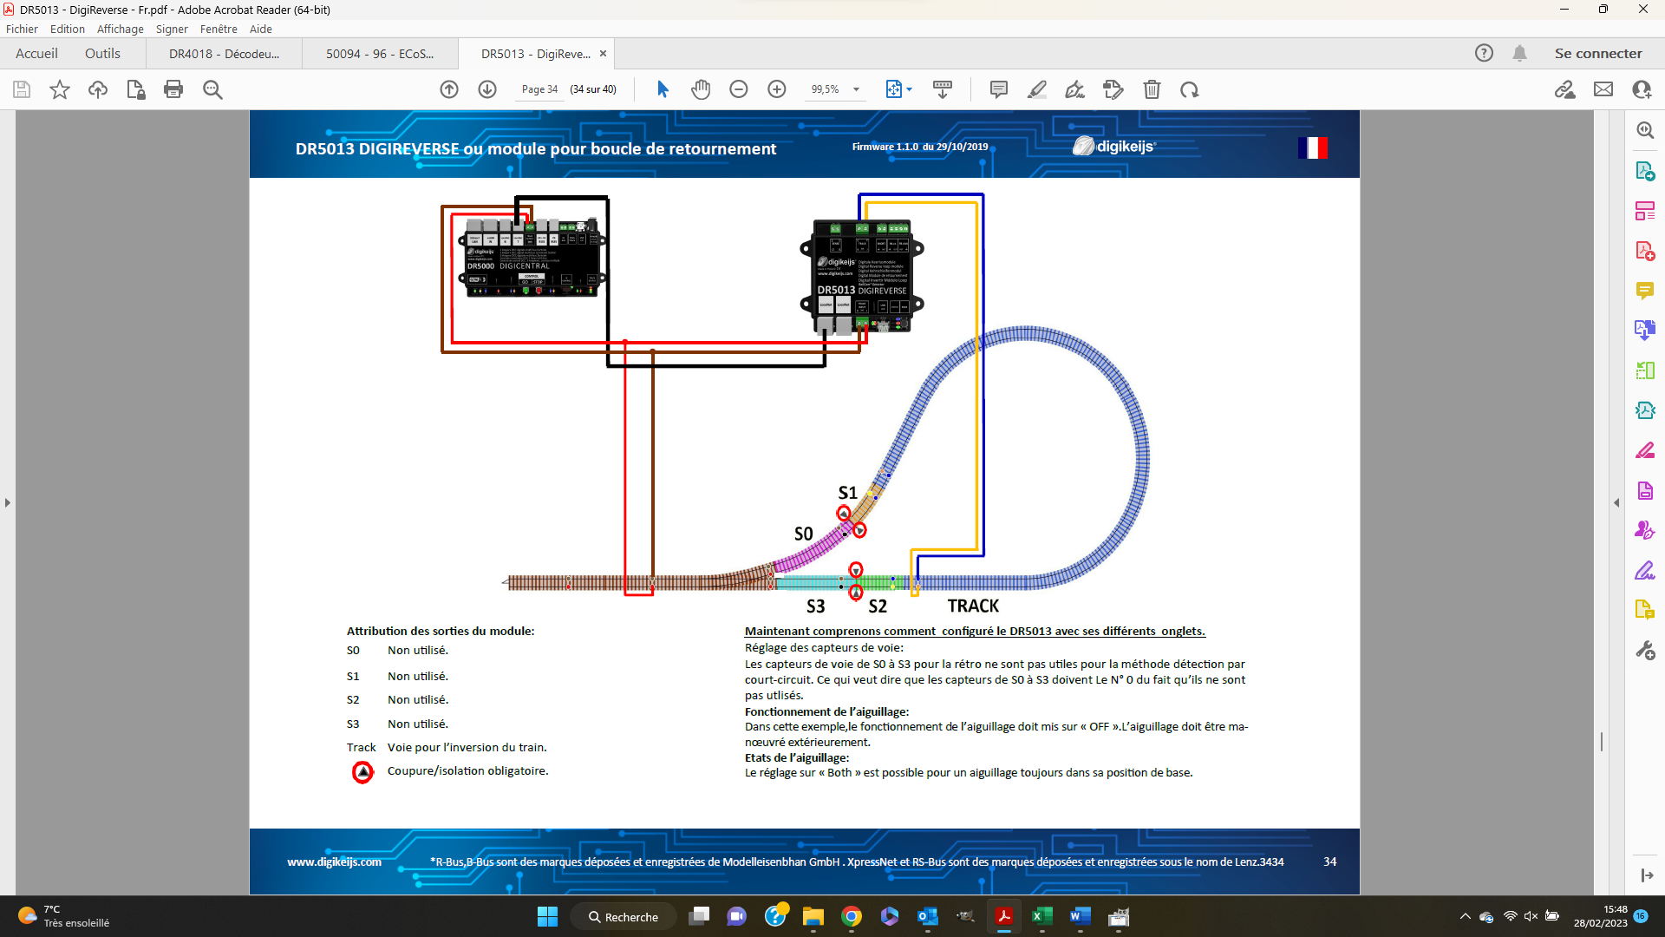The height and width of the screenshot is (937, 1665).
Task: Click the Save file icon
Action: (x=22, y=89)
